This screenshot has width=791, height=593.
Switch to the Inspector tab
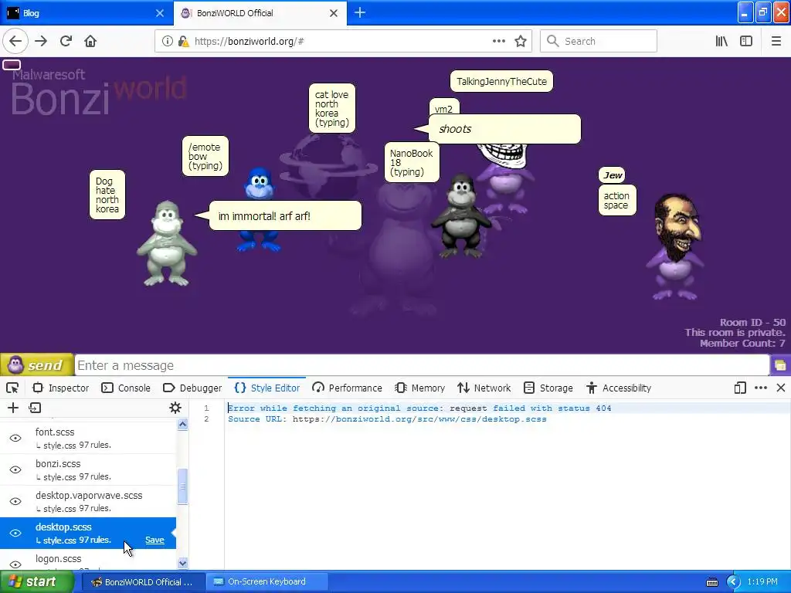click(x=60, y=388)
